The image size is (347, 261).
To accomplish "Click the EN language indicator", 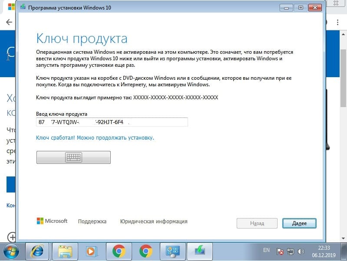I will (x=267, y=251).
